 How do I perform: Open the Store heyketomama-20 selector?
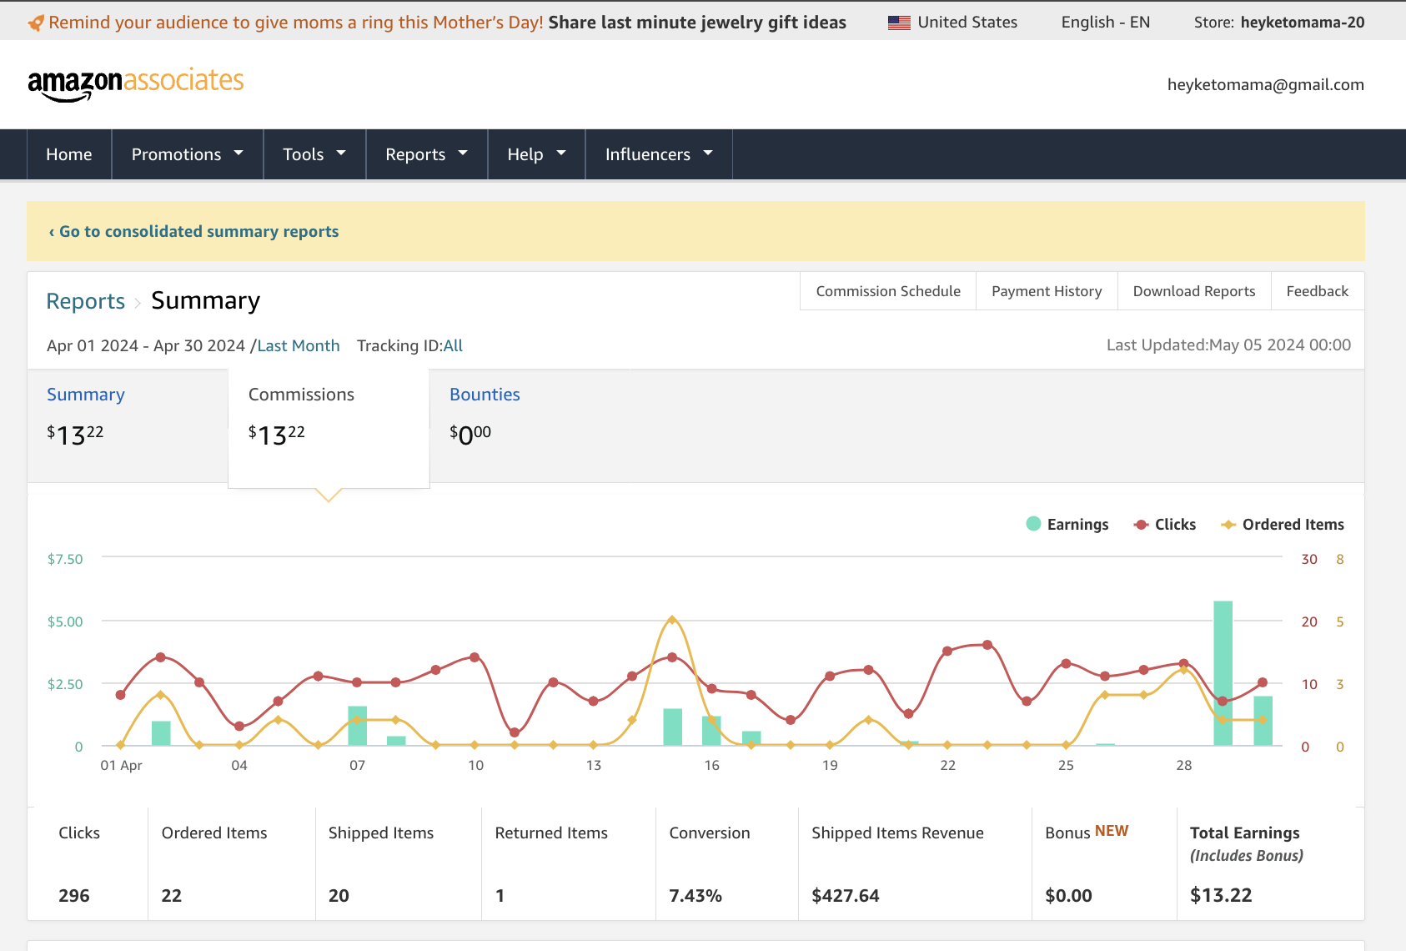[1278, 23]
